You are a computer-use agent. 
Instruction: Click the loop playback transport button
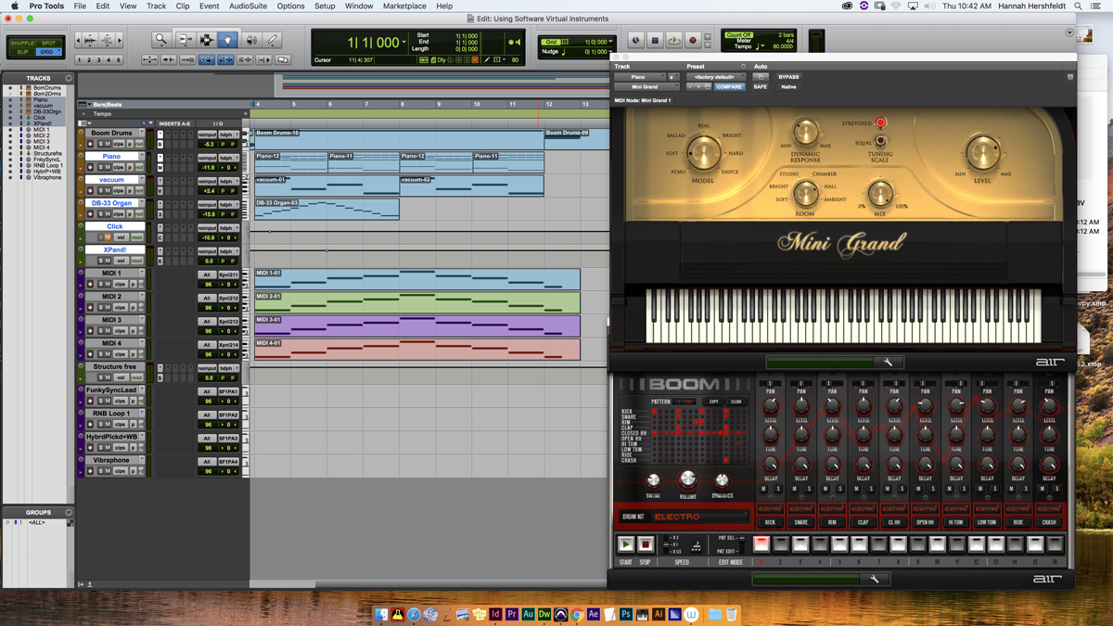pos(673,41)
